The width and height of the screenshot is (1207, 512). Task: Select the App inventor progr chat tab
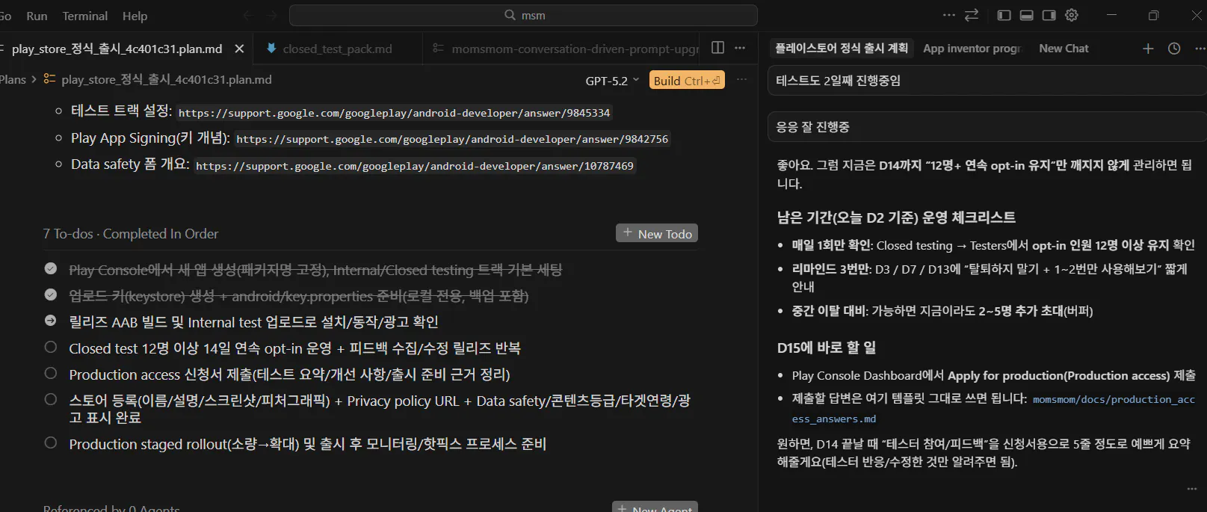pos(972,49)
